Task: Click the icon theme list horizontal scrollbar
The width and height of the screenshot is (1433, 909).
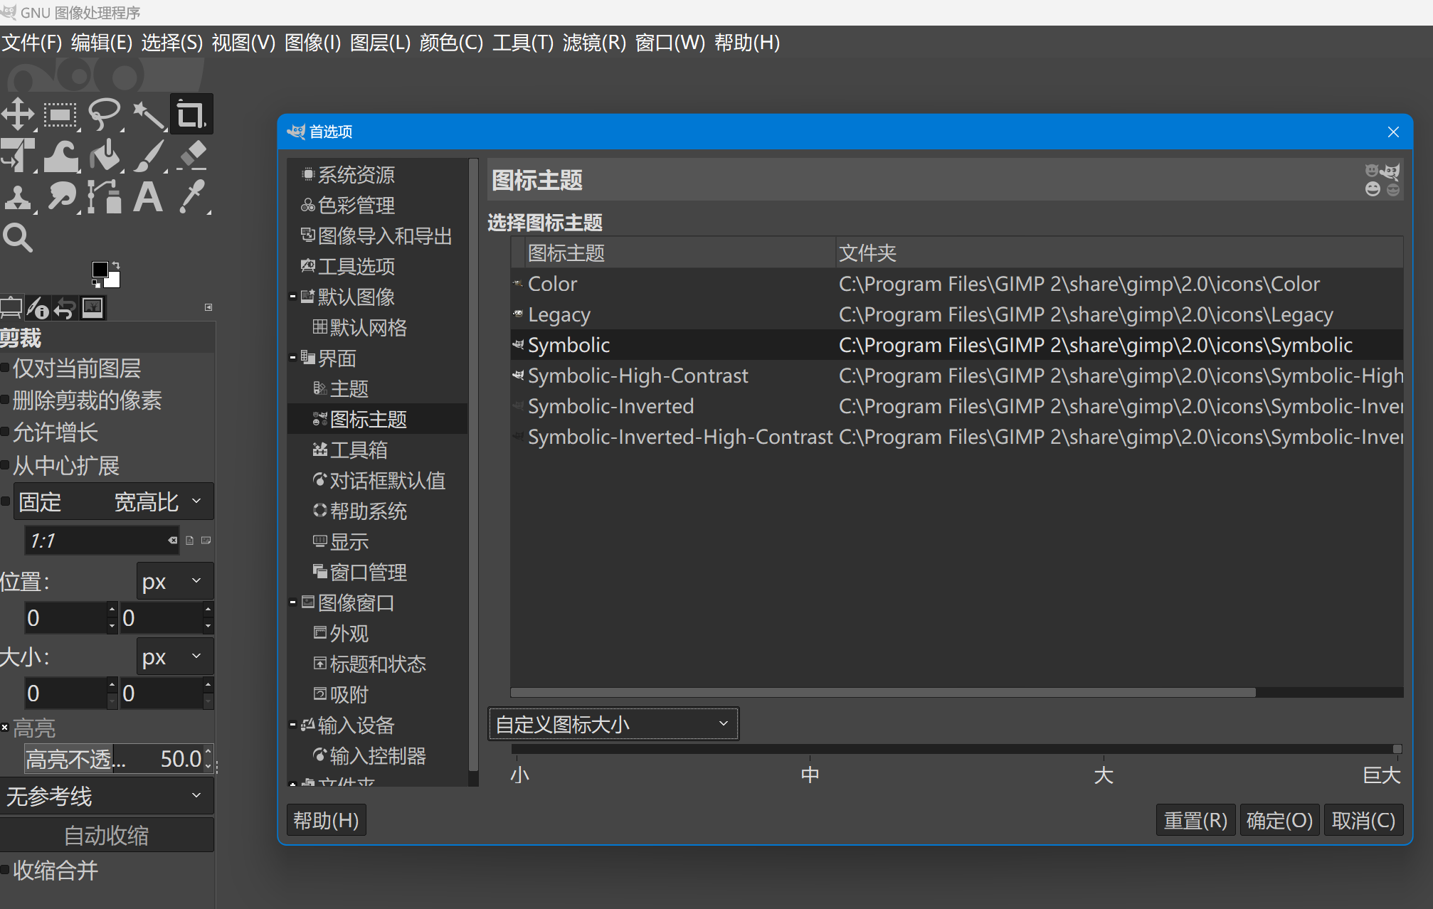Action: pos(883,692)
